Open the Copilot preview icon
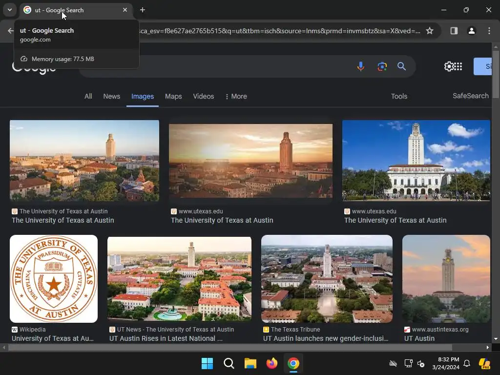The image size is (500, 375). (x=484, y=363)
